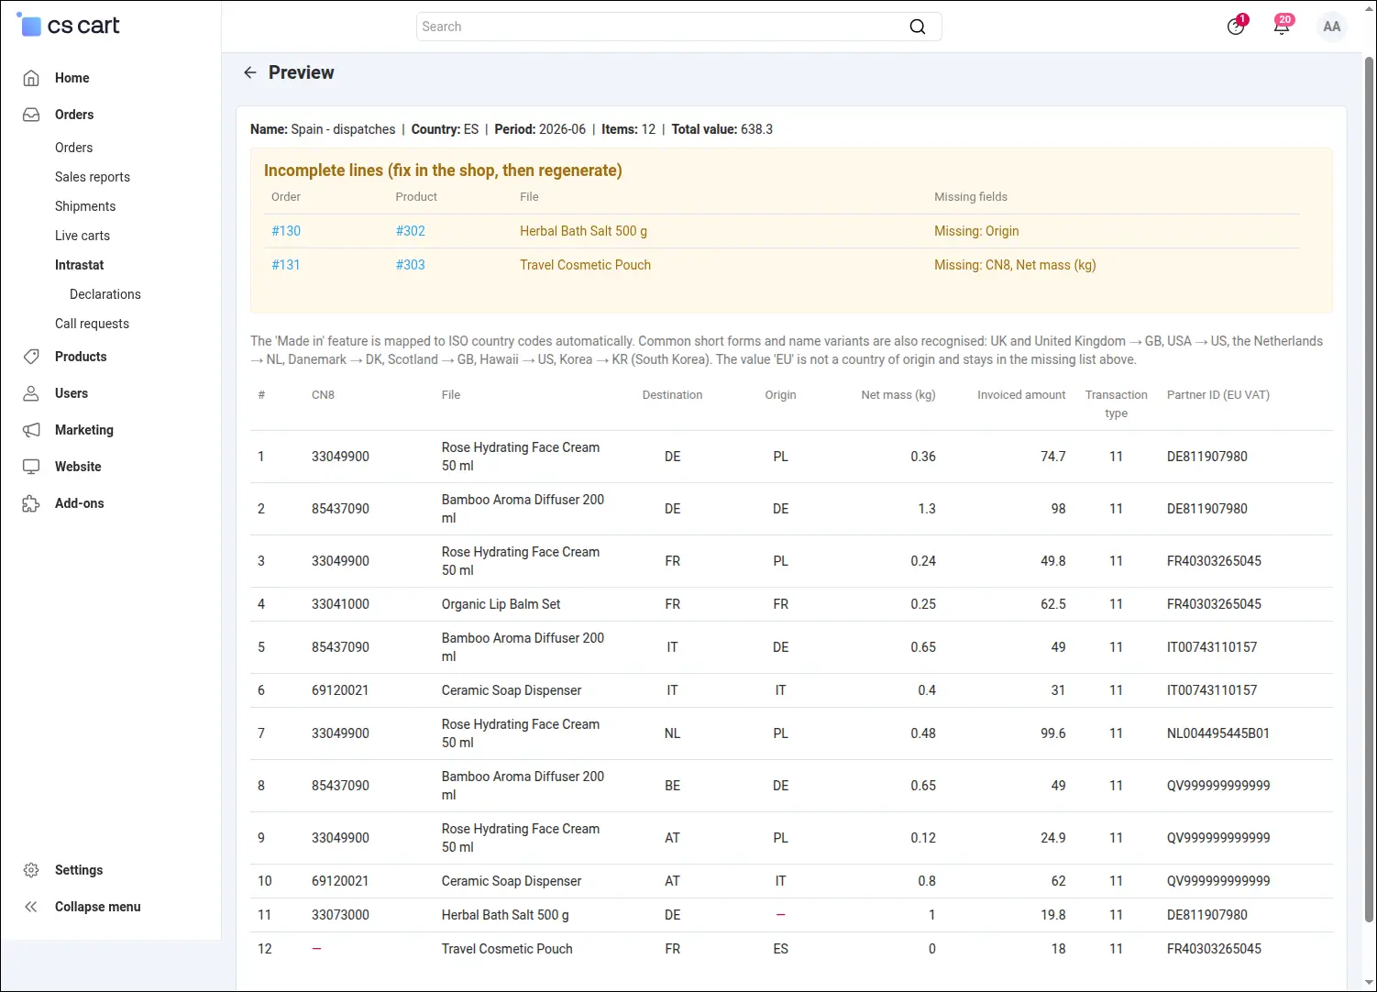1377x992 pixels.
Task: Click the Settings gear icon
Action: coord(31,870)
